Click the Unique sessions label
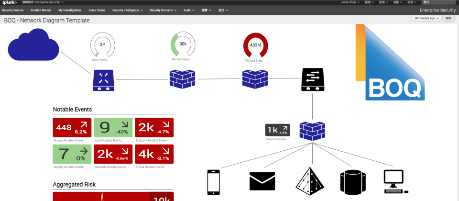459x201 pixels. (277, 141)
